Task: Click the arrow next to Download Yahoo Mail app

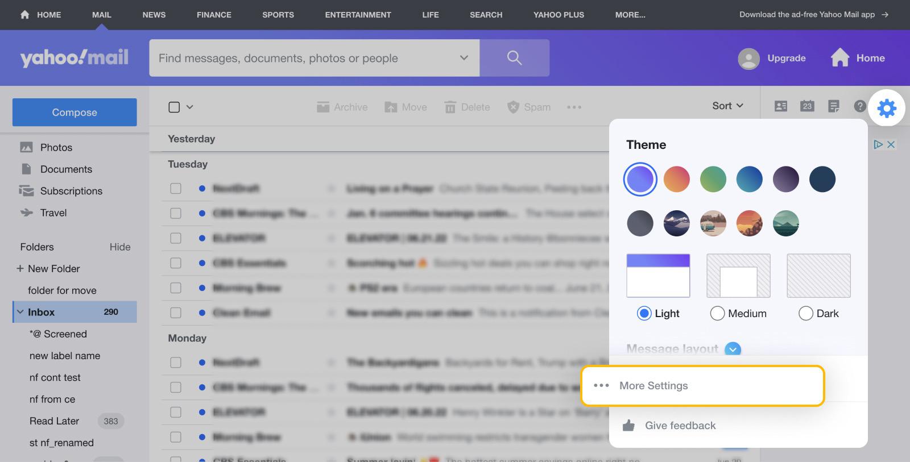Action: pyautogui.click(x=885, y=15)
